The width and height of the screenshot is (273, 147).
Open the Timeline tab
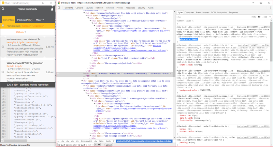click(x=110, y=8)
